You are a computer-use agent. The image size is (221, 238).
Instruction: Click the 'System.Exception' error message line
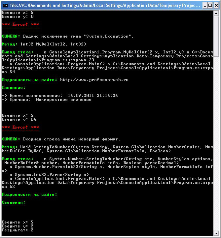point(68,36)
